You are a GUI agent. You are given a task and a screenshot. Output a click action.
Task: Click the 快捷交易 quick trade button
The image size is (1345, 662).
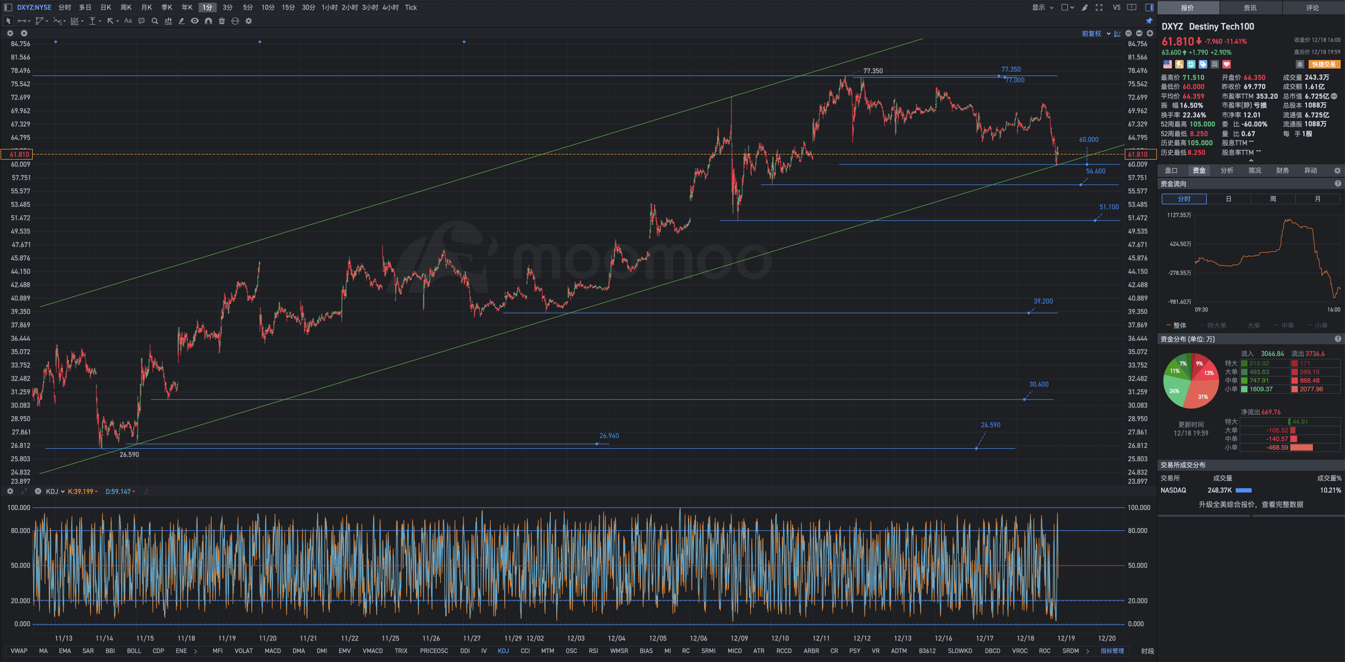tap(1324, 64)
